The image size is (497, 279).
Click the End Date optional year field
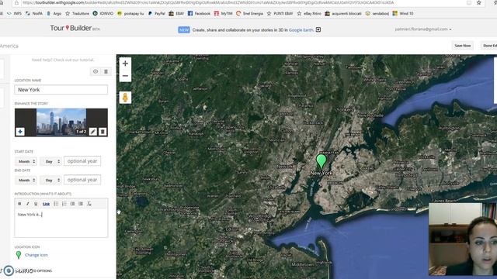(x=82, y=180)
